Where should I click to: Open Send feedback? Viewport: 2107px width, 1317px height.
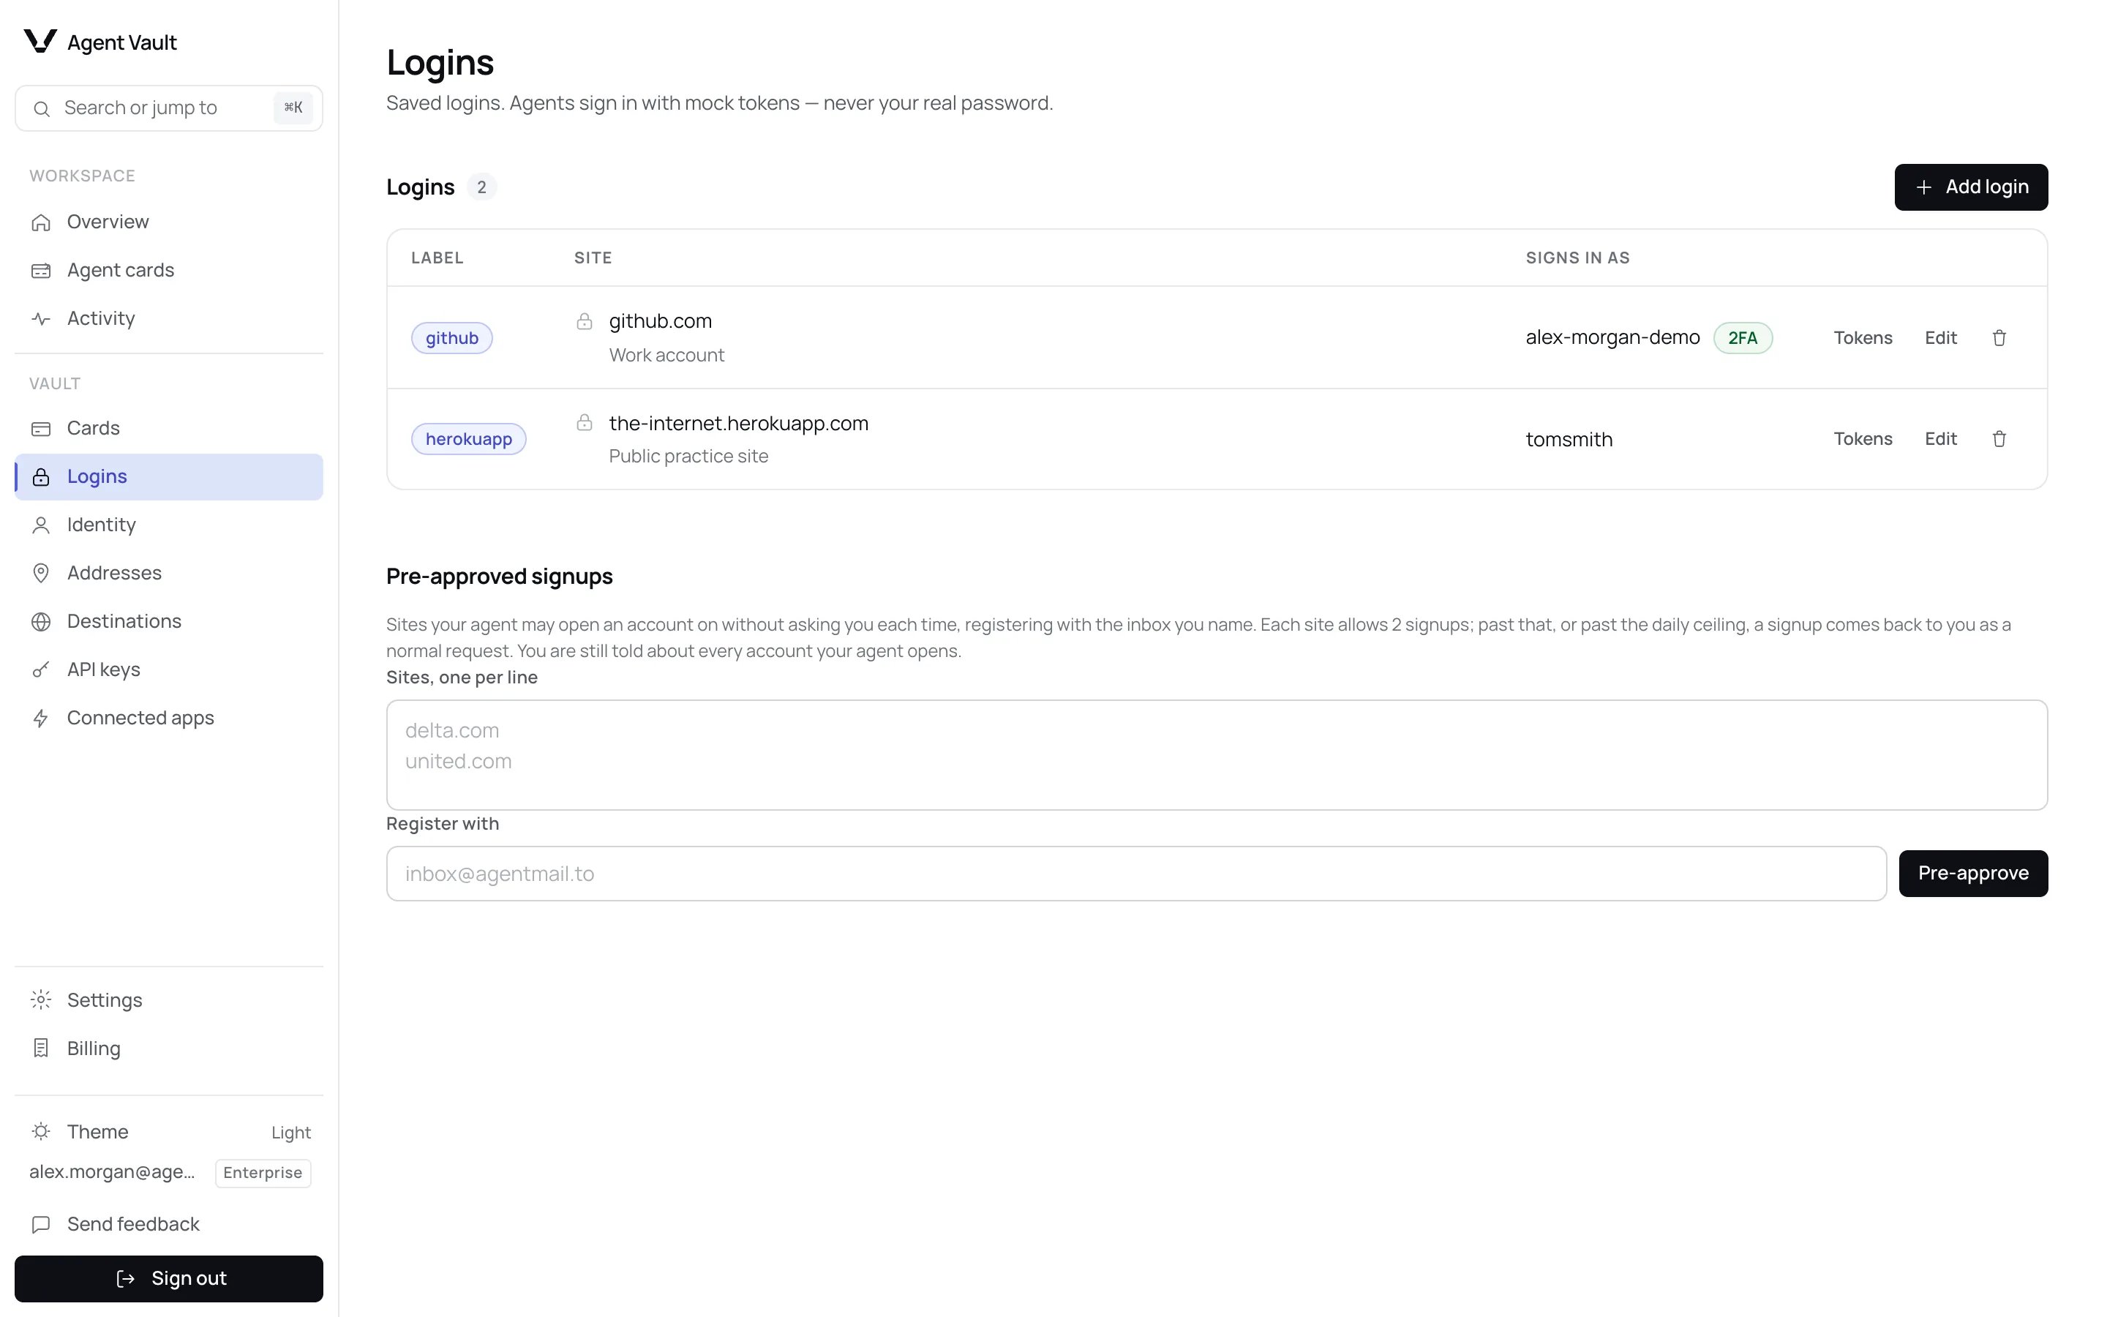(169, 1225)
